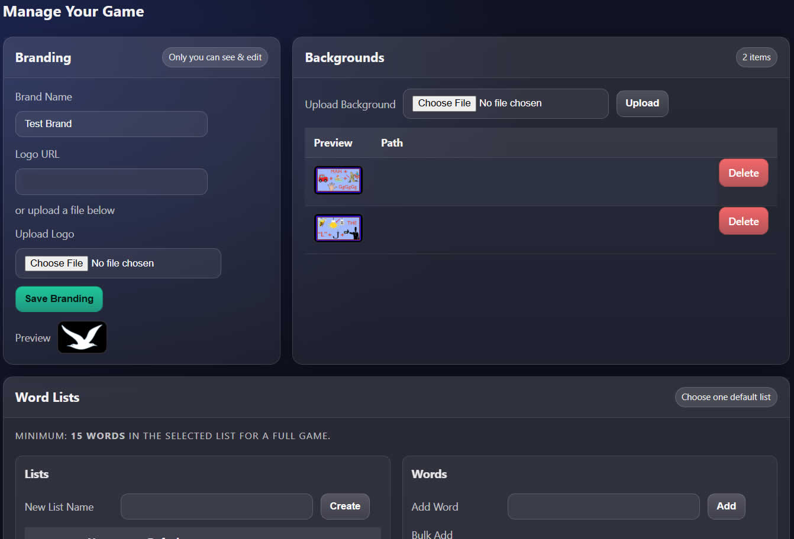The width and height of the screenshot is (794, 539).
Task: Save Branding changes
Action: tap(59, 298)
